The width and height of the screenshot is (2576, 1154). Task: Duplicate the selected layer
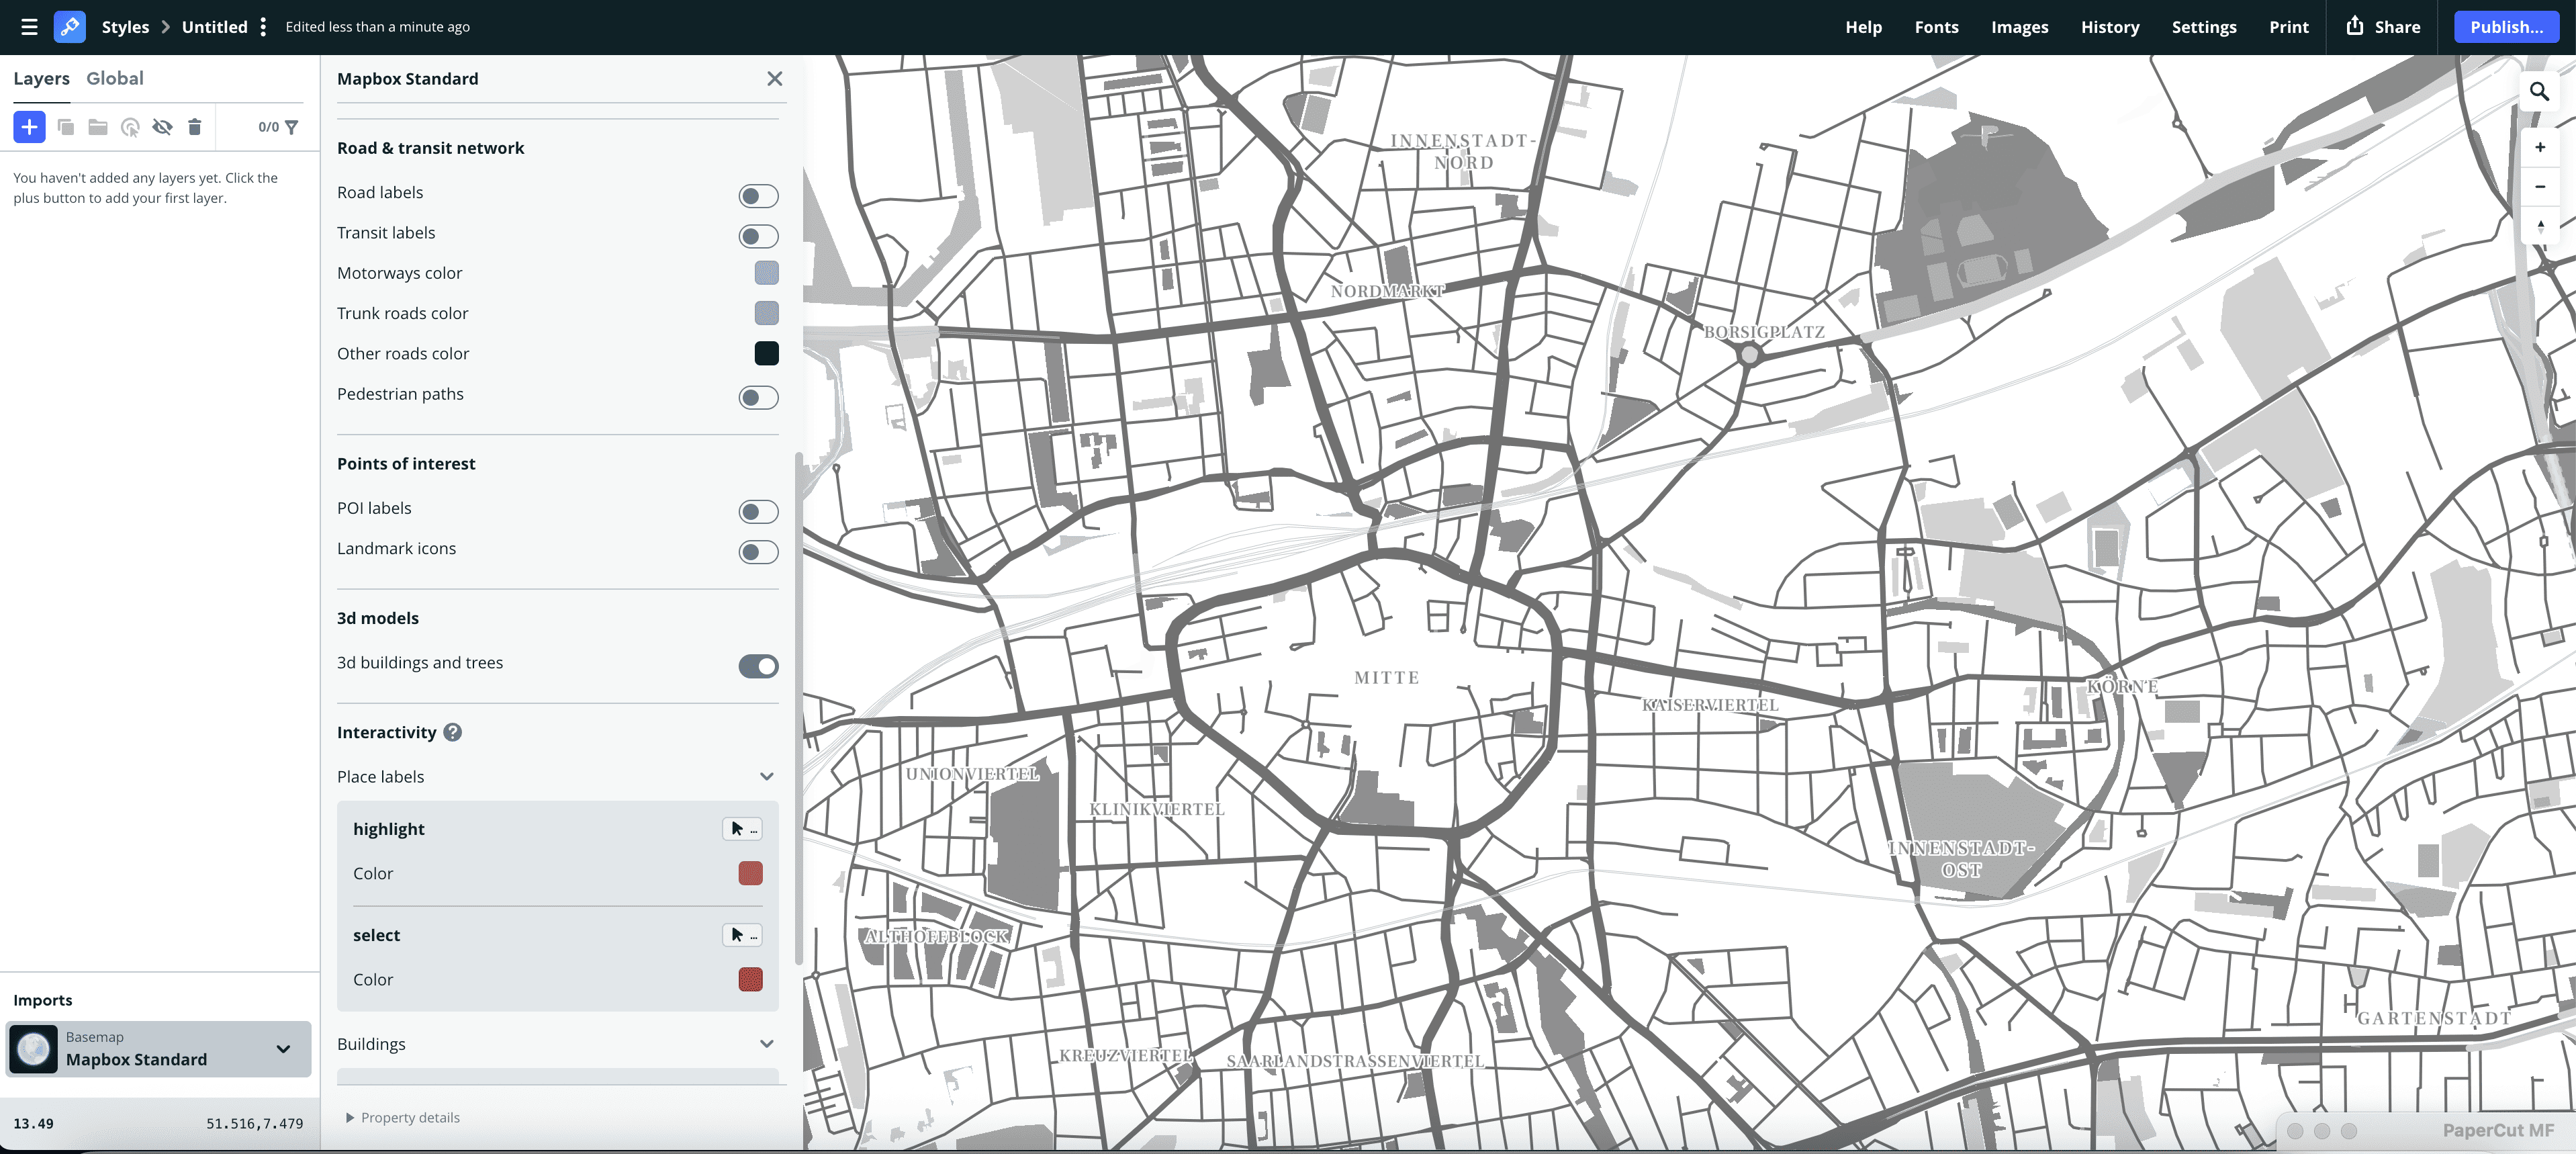66,127
